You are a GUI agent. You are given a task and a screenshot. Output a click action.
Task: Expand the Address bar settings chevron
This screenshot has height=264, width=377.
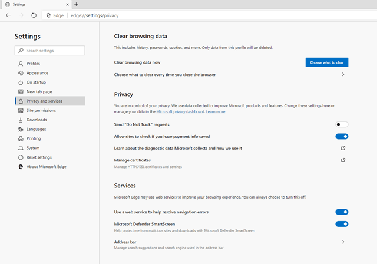343,242
